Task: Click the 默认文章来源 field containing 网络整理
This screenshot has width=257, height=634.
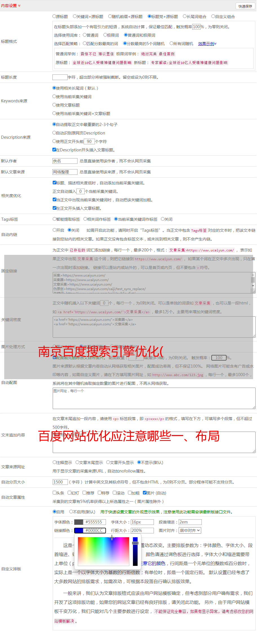Action: 65,172
